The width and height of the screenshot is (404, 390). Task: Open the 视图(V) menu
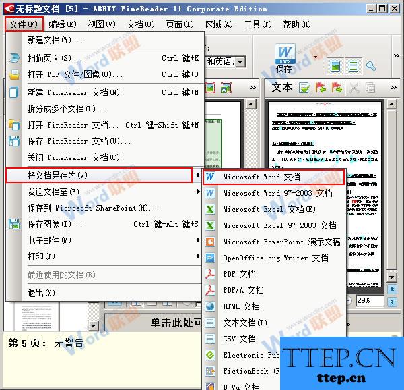[102, 24]
